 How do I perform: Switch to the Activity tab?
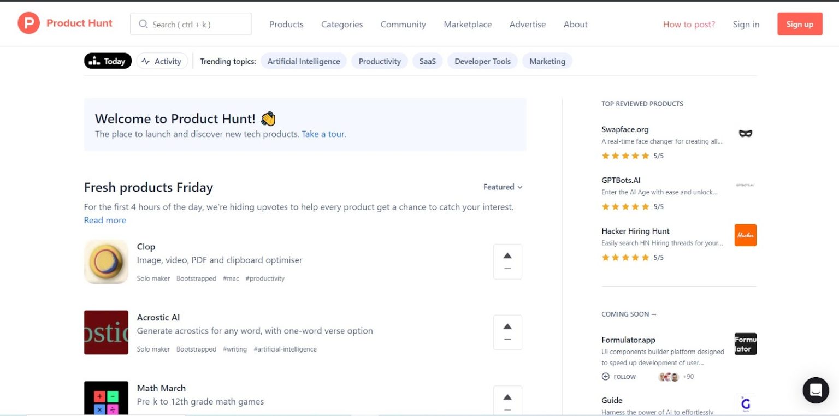pyautogui.click(x=162, y=61)
